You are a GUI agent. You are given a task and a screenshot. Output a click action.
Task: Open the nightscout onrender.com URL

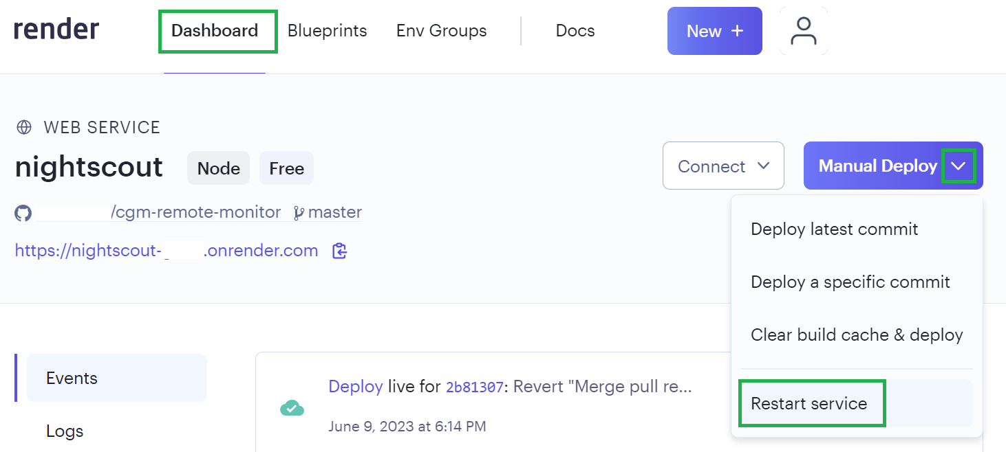click(166, 251)
